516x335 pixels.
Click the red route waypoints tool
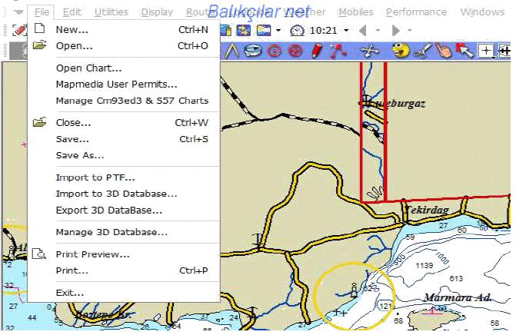pyautogui.click(x=337, y=51)
